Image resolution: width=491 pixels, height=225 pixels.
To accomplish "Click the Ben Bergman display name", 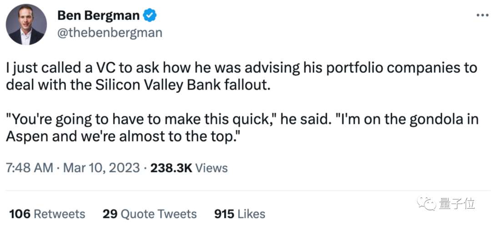I will tap(98, 15).
